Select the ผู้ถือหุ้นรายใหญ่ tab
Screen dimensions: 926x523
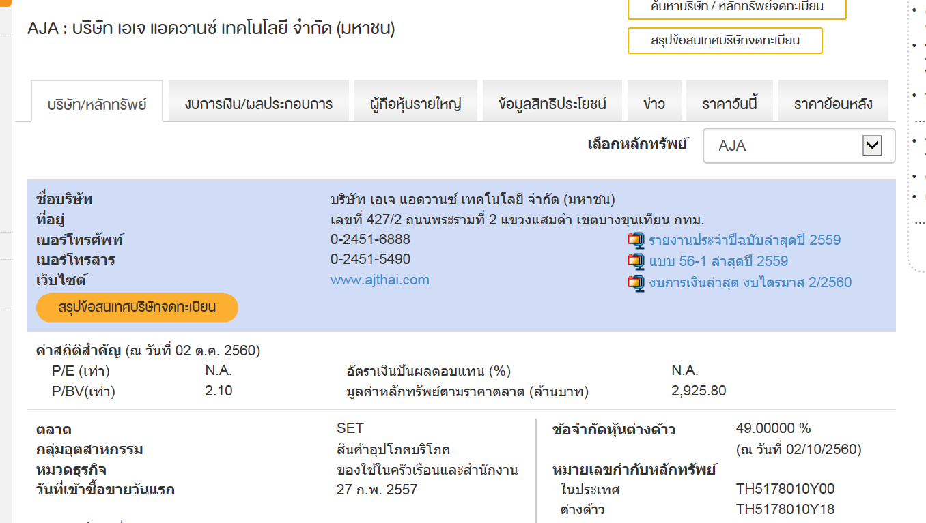[416, 101]
